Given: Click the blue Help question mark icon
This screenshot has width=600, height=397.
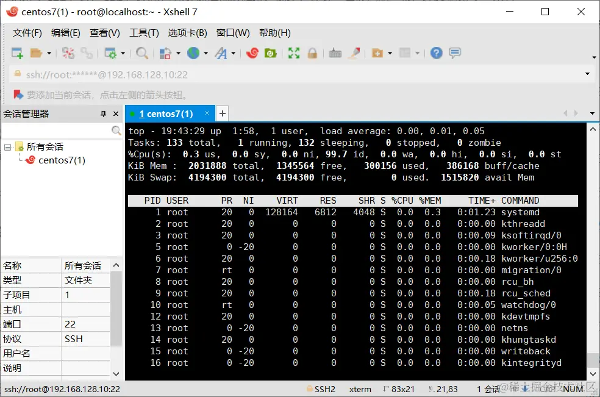Looking at the screenshot, I should [436, 53].
